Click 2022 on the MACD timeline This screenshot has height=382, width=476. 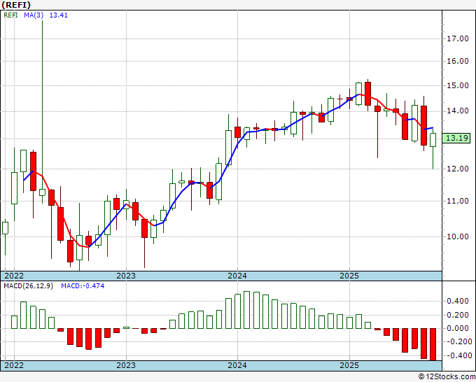coord(14,365)
